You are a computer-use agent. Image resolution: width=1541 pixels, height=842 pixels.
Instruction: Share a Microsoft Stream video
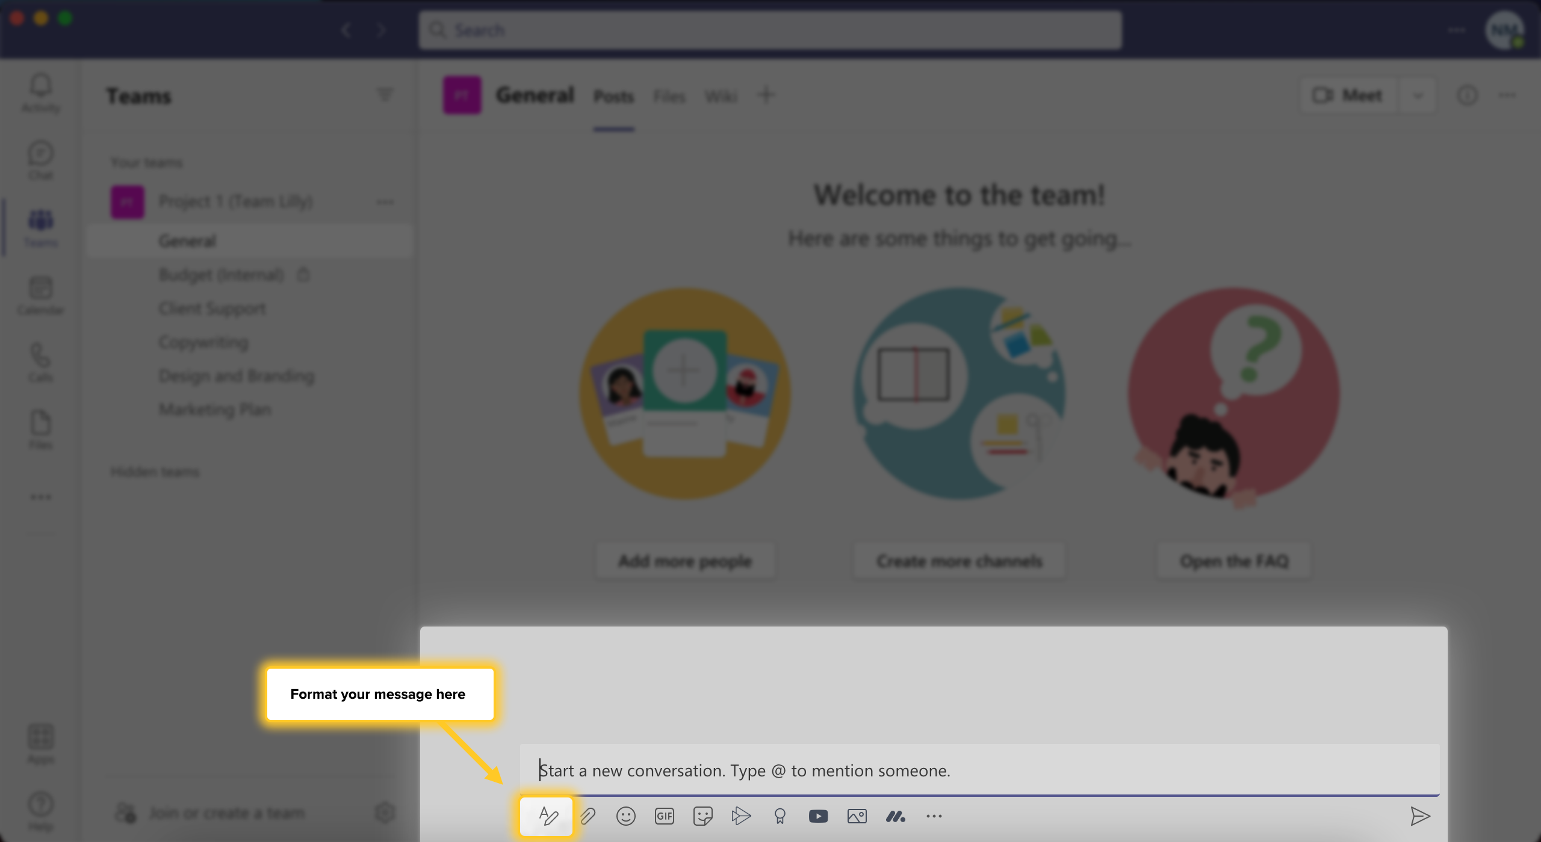pos(742,816)
